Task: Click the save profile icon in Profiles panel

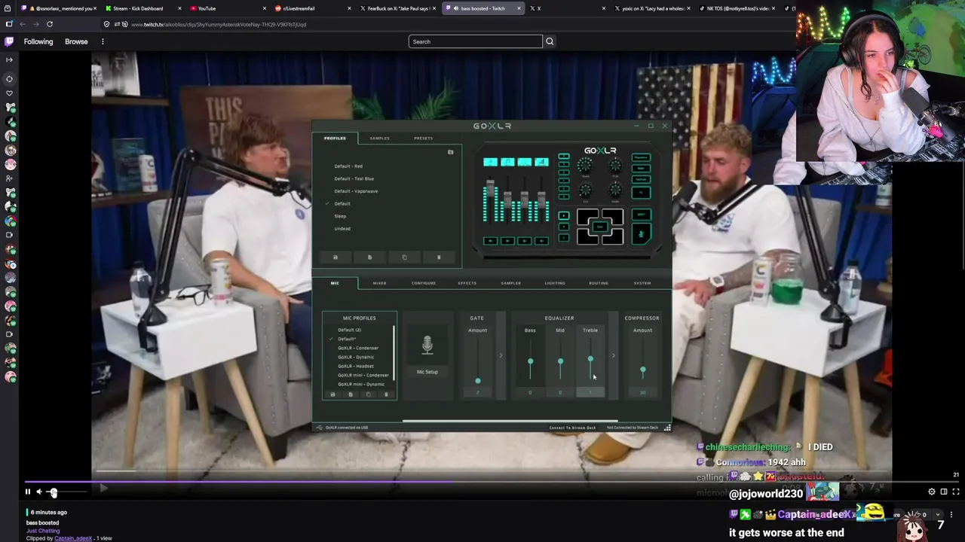Action: coord(335,257)
